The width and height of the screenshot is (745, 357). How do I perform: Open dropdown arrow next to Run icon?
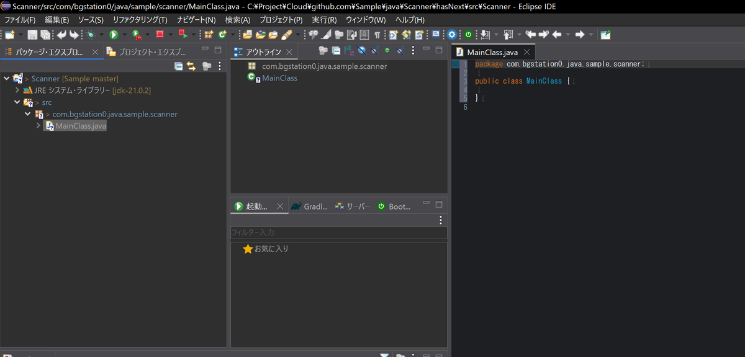pos(124,35)
